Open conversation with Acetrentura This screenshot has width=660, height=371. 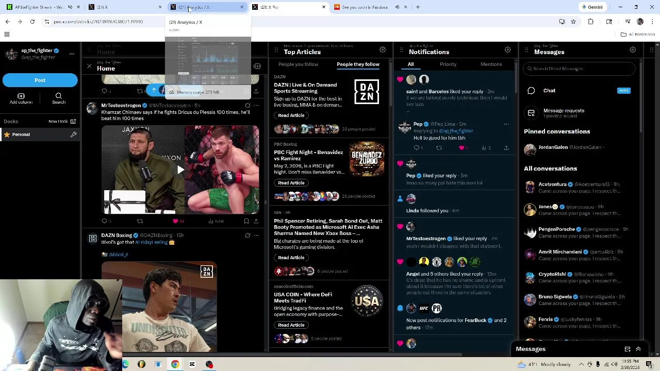[x=580, y=188]
